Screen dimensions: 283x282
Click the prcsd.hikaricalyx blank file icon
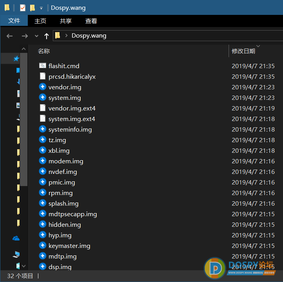point(43,76)
